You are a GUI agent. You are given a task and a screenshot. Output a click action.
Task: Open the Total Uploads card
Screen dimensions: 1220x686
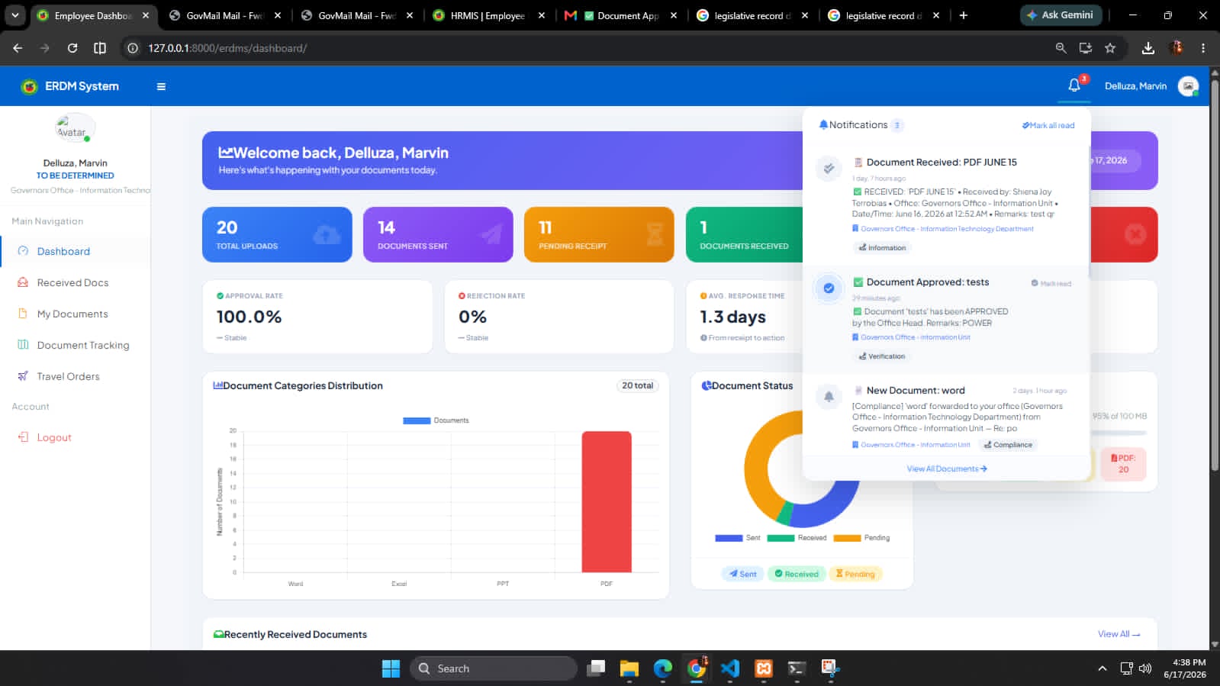tap(277, 234)
